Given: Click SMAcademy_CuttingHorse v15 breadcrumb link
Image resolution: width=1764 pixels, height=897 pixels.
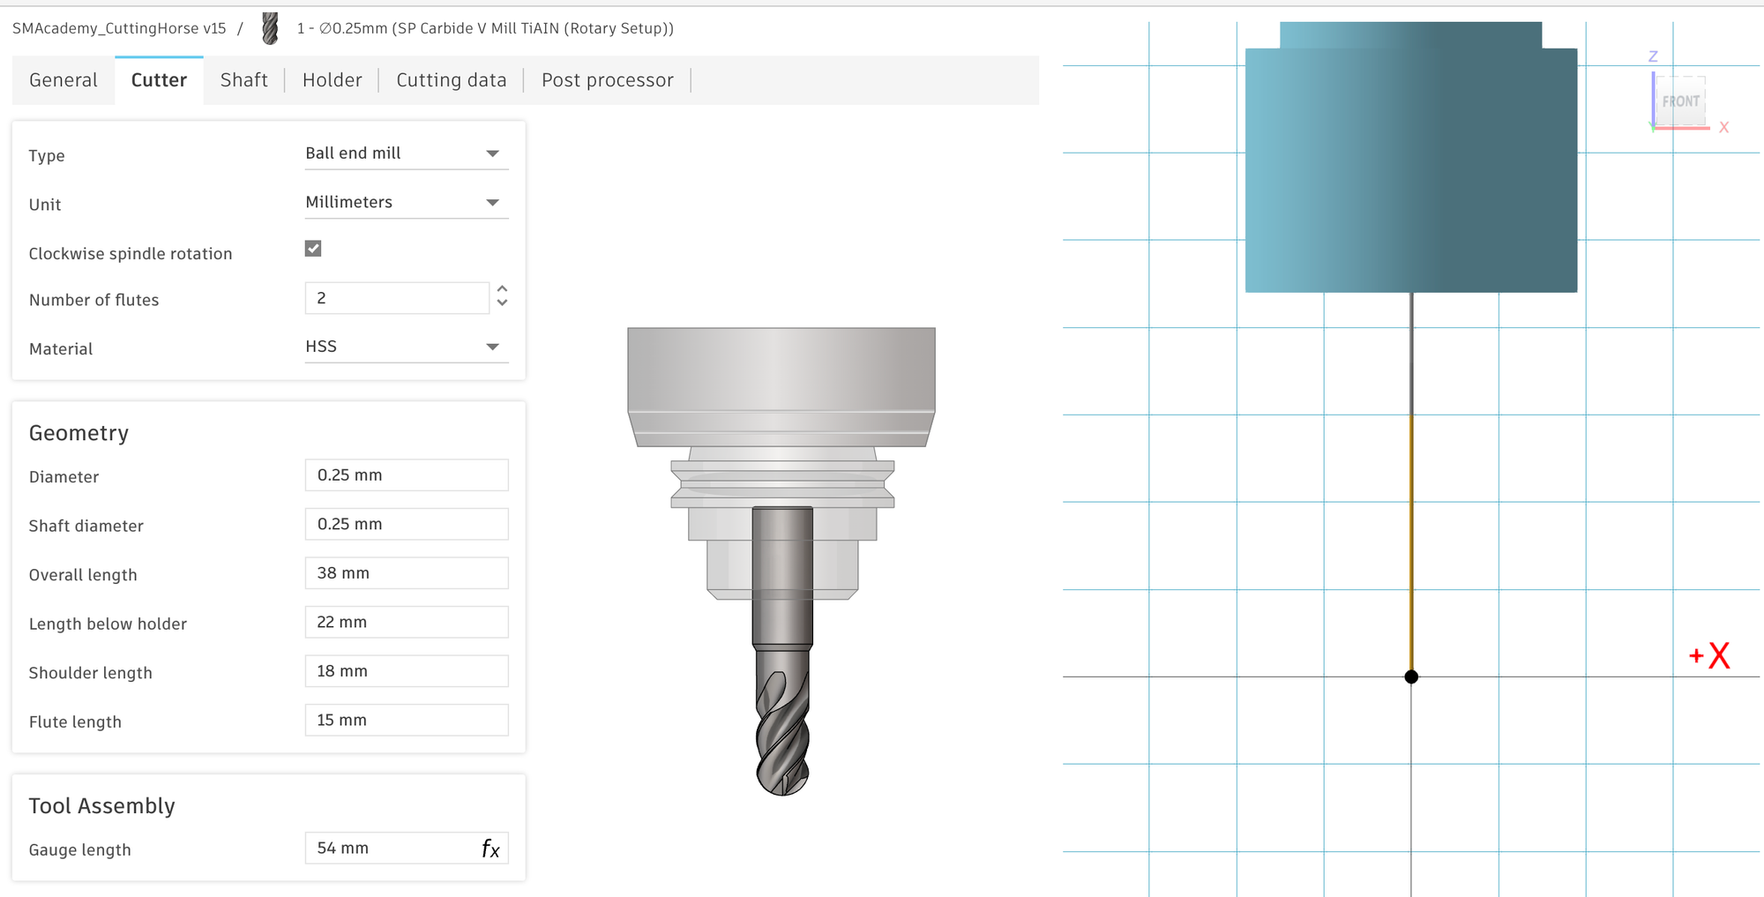Looking at the screenshot, I should [x=119, y=28].
